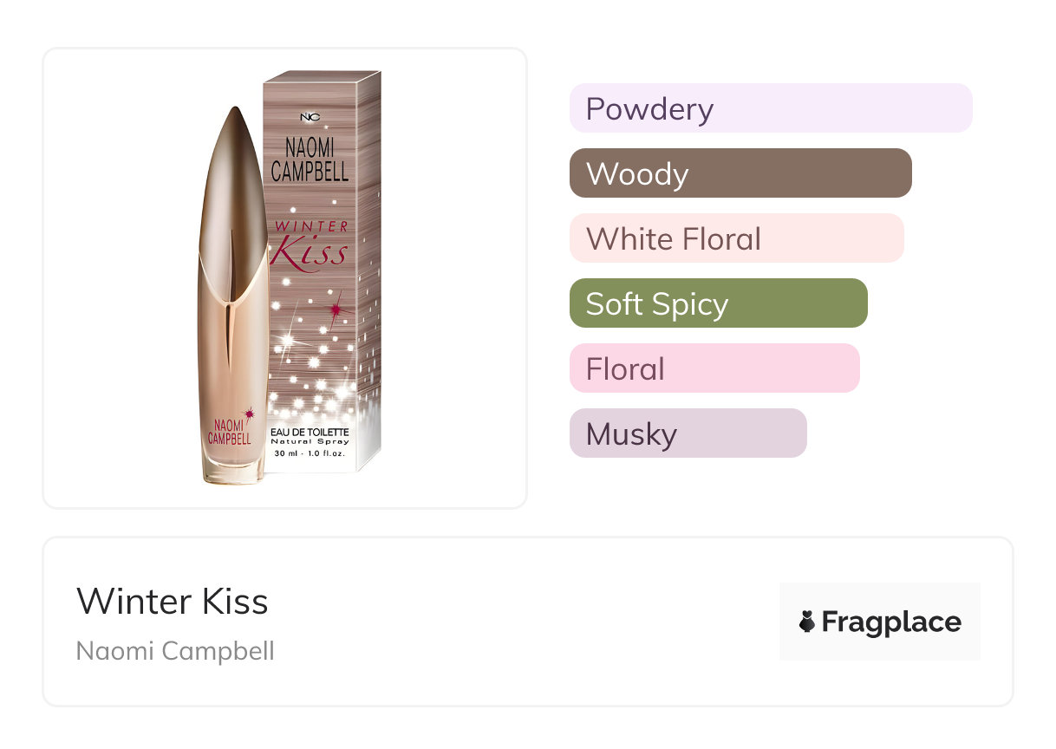Click the NAOMI CAMPBELL heading on the box
The height and width of the screenshot is (749, 1056).
tap(310, 160)
